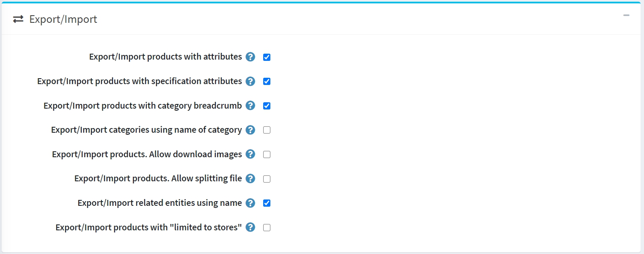Show help for related entities using name
The width and height of the screenshot is (644, 254).
(x=250, y=203)
